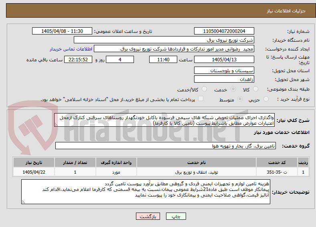This screenshot has width=316, height=227.
Task: Click the شرح کلی نیاز description textbox
Action: click(x=164, y=120)
